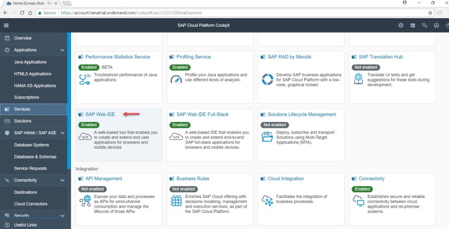This screenshot has height=229, width=449.
Task: Collapse the SAP HANA / SAP ASE section
Action: tap(63, 133)
